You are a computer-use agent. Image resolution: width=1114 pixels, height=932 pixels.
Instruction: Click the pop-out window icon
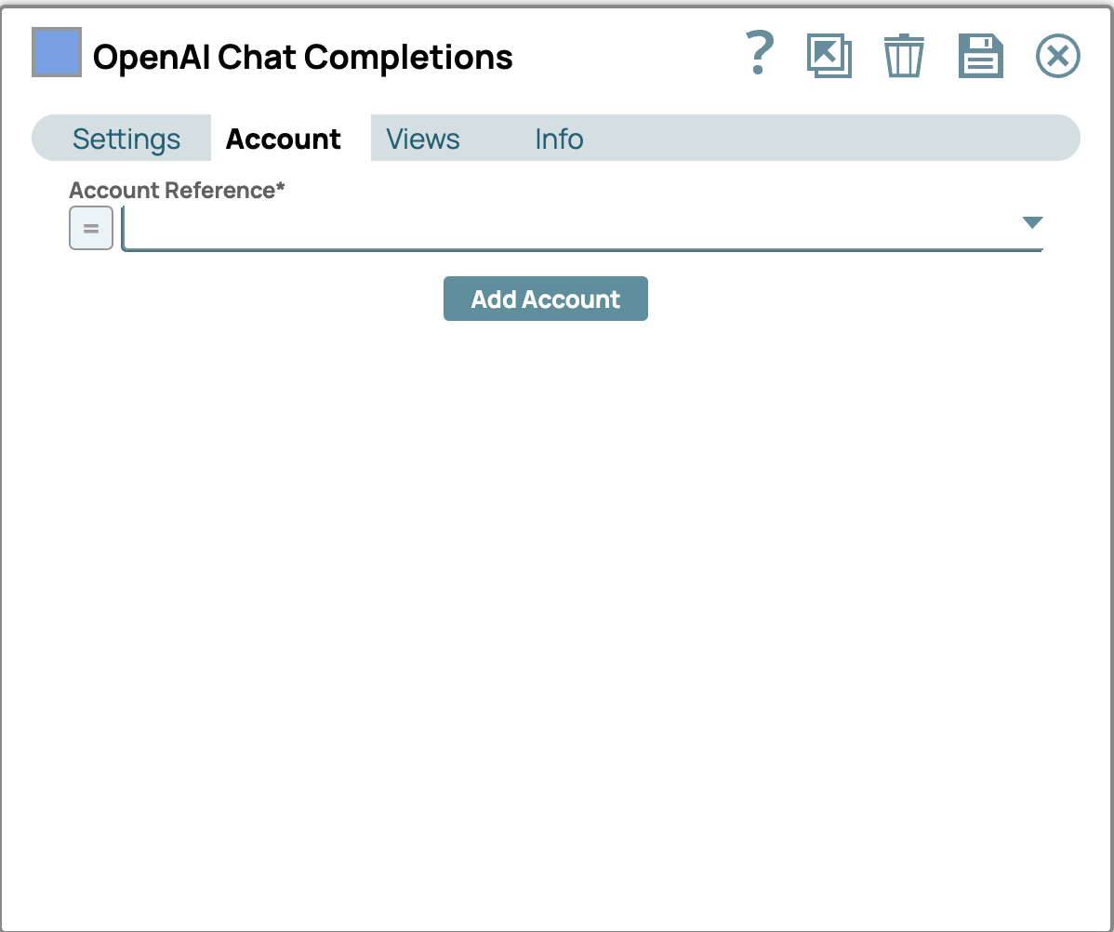click(x=829, y=56)
